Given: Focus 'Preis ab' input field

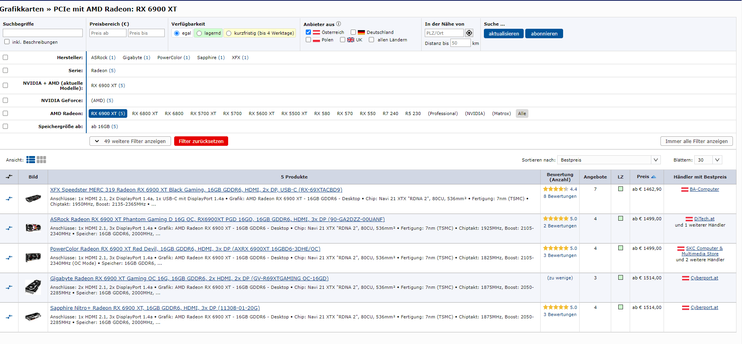Looking at the screenshot, I should click(x=108, y=33).
